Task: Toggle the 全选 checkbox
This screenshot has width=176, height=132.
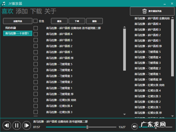Action: click(x=35, y=21)
